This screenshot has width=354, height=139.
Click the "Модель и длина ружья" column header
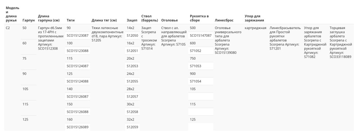(12, 14)
